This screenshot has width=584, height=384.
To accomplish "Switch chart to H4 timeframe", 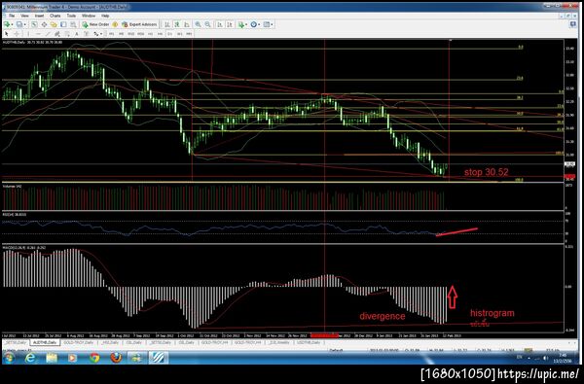I will coord(161,34).
